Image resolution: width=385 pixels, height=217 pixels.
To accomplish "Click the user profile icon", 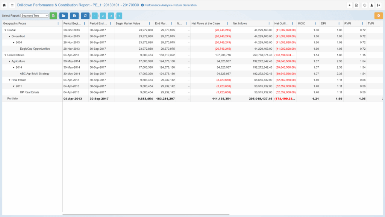I will pos(371,5).
